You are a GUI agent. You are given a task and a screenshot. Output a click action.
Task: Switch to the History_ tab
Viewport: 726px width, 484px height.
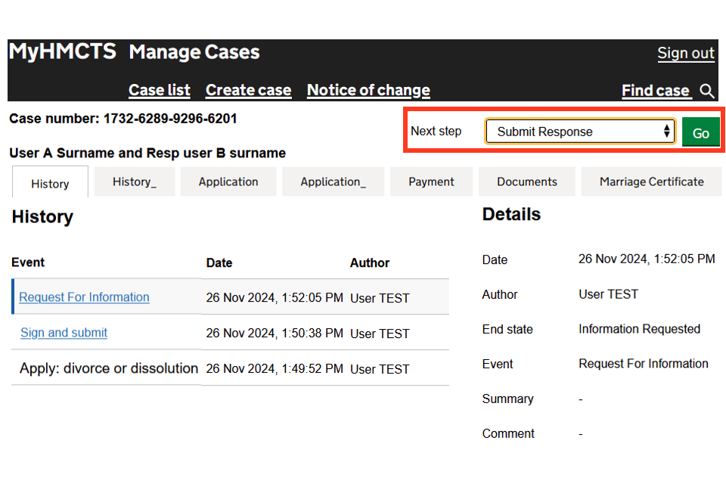pos(135,181)
